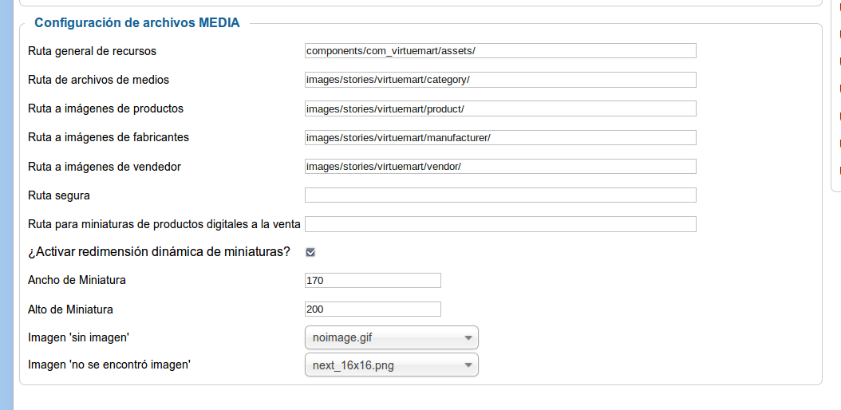The image size is (841, 410).
Task: Select the Alto de Miniatura field showing 200
Action: point(373,309)
